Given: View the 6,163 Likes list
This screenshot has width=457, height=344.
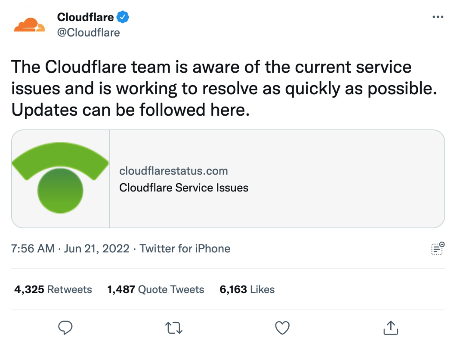Looking at the screenshot, I should [247, 289].
